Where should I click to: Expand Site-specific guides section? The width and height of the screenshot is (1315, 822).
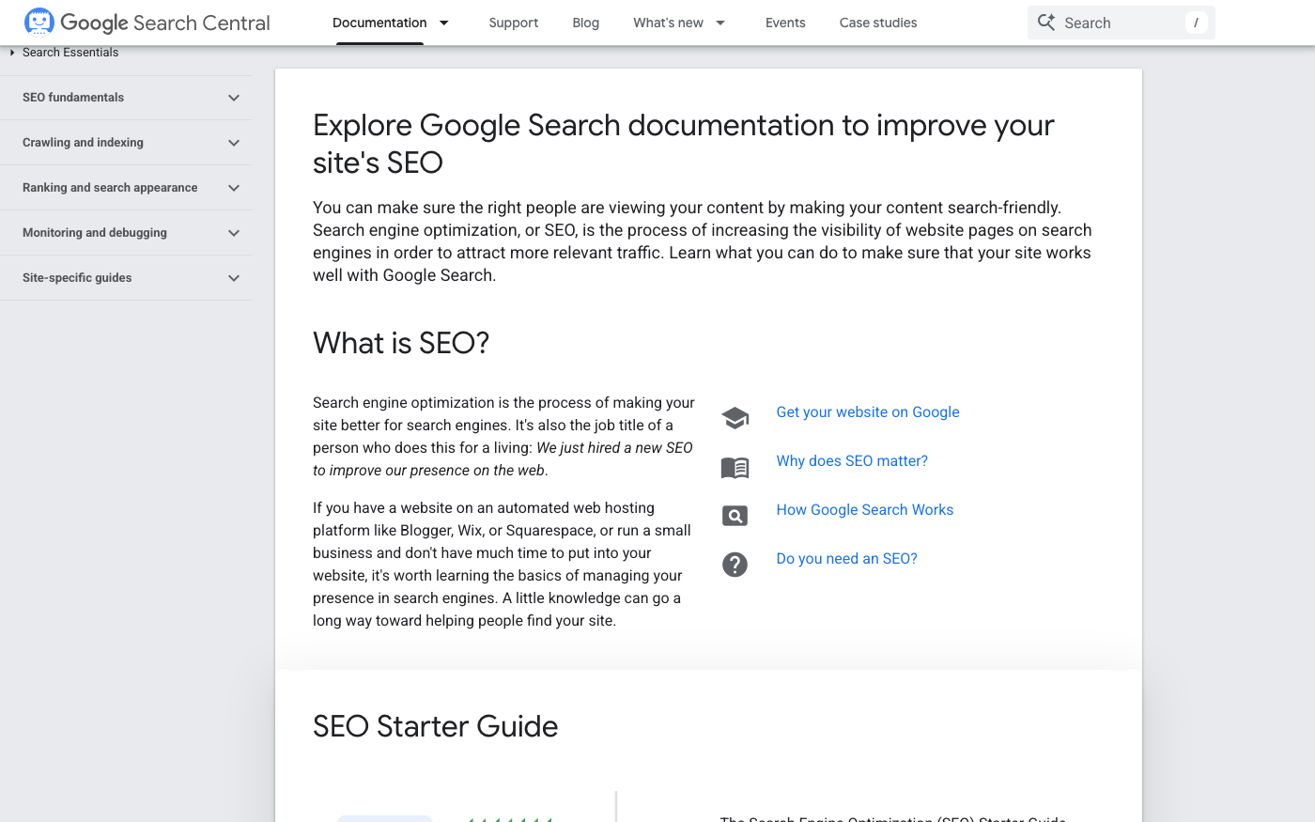(234, 278)
